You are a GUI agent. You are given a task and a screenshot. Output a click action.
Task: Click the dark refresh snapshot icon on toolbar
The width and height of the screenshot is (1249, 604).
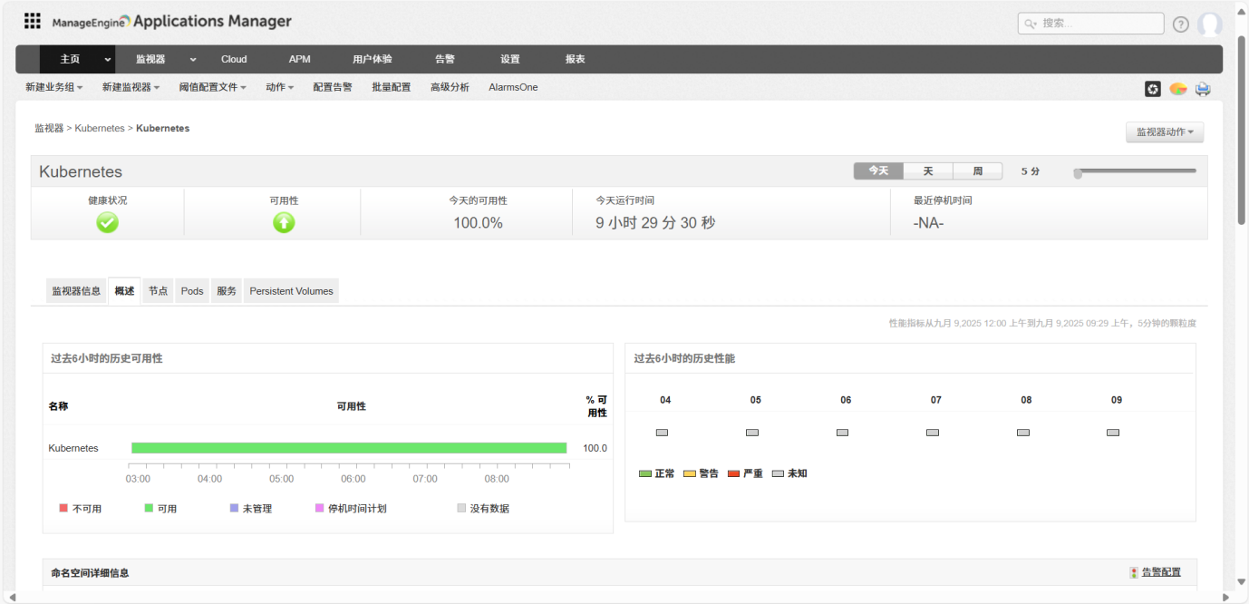[1152, 88]
